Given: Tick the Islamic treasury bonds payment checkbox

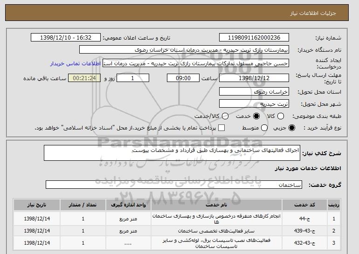Looking at the screenshot, I should pyautogui.click(x=221, y=128).
